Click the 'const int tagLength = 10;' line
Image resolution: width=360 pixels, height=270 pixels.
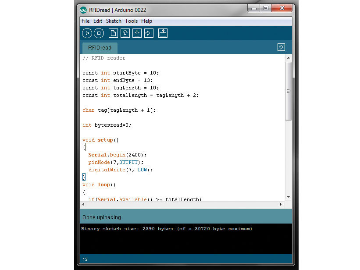coord(121,88)
